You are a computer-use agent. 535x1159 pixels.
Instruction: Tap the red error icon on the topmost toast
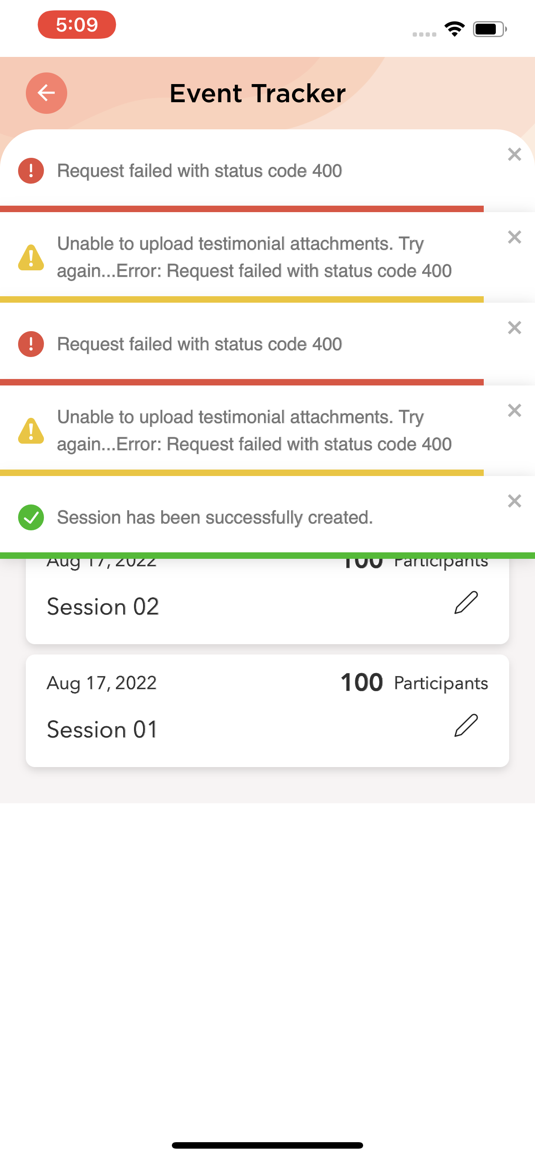31,171
